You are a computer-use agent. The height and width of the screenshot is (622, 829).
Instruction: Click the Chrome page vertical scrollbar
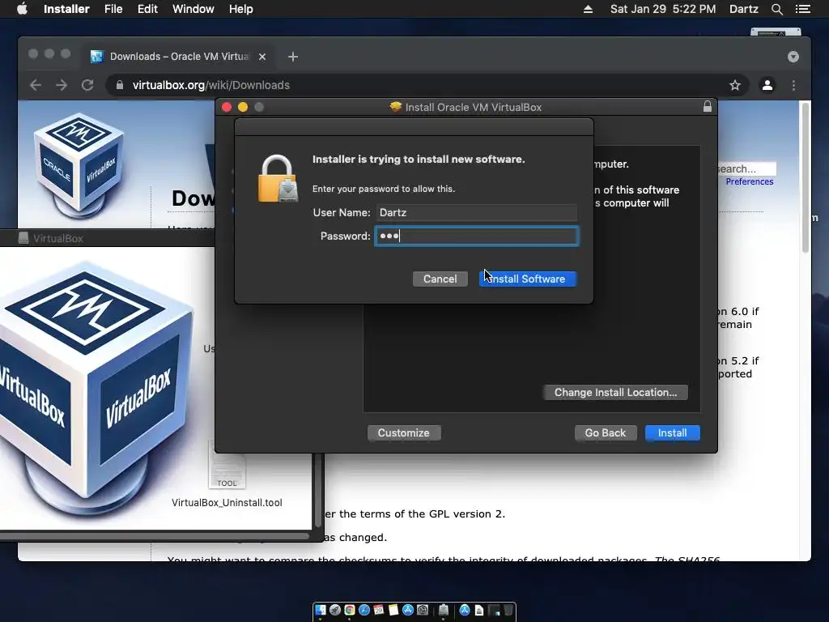806,177
